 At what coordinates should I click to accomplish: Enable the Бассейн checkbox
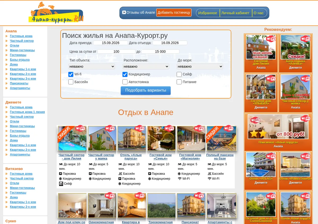(71, 82)
